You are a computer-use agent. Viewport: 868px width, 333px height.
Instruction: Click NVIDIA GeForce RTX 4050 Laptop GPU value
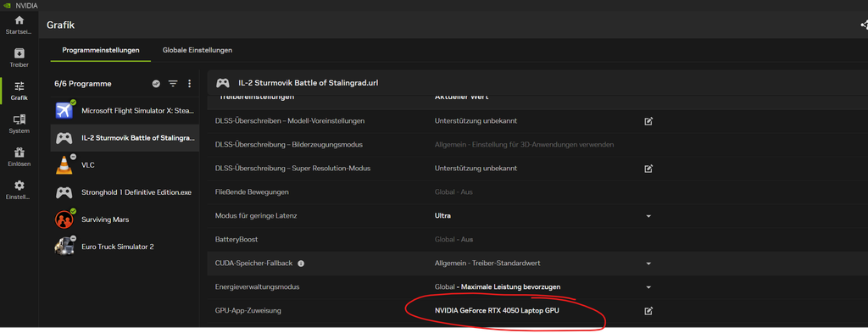click(x=497, y=311)
